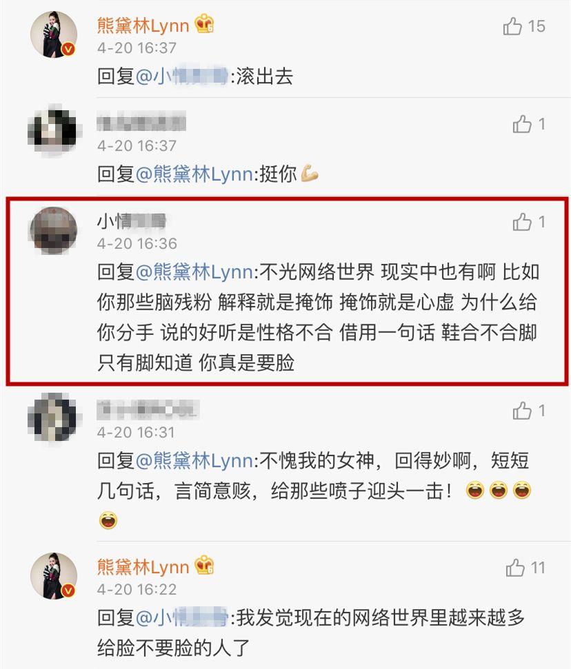Follow the @小 mention in the 滚出去 reply
571x669 pixels.
click(x=183, y=76)
